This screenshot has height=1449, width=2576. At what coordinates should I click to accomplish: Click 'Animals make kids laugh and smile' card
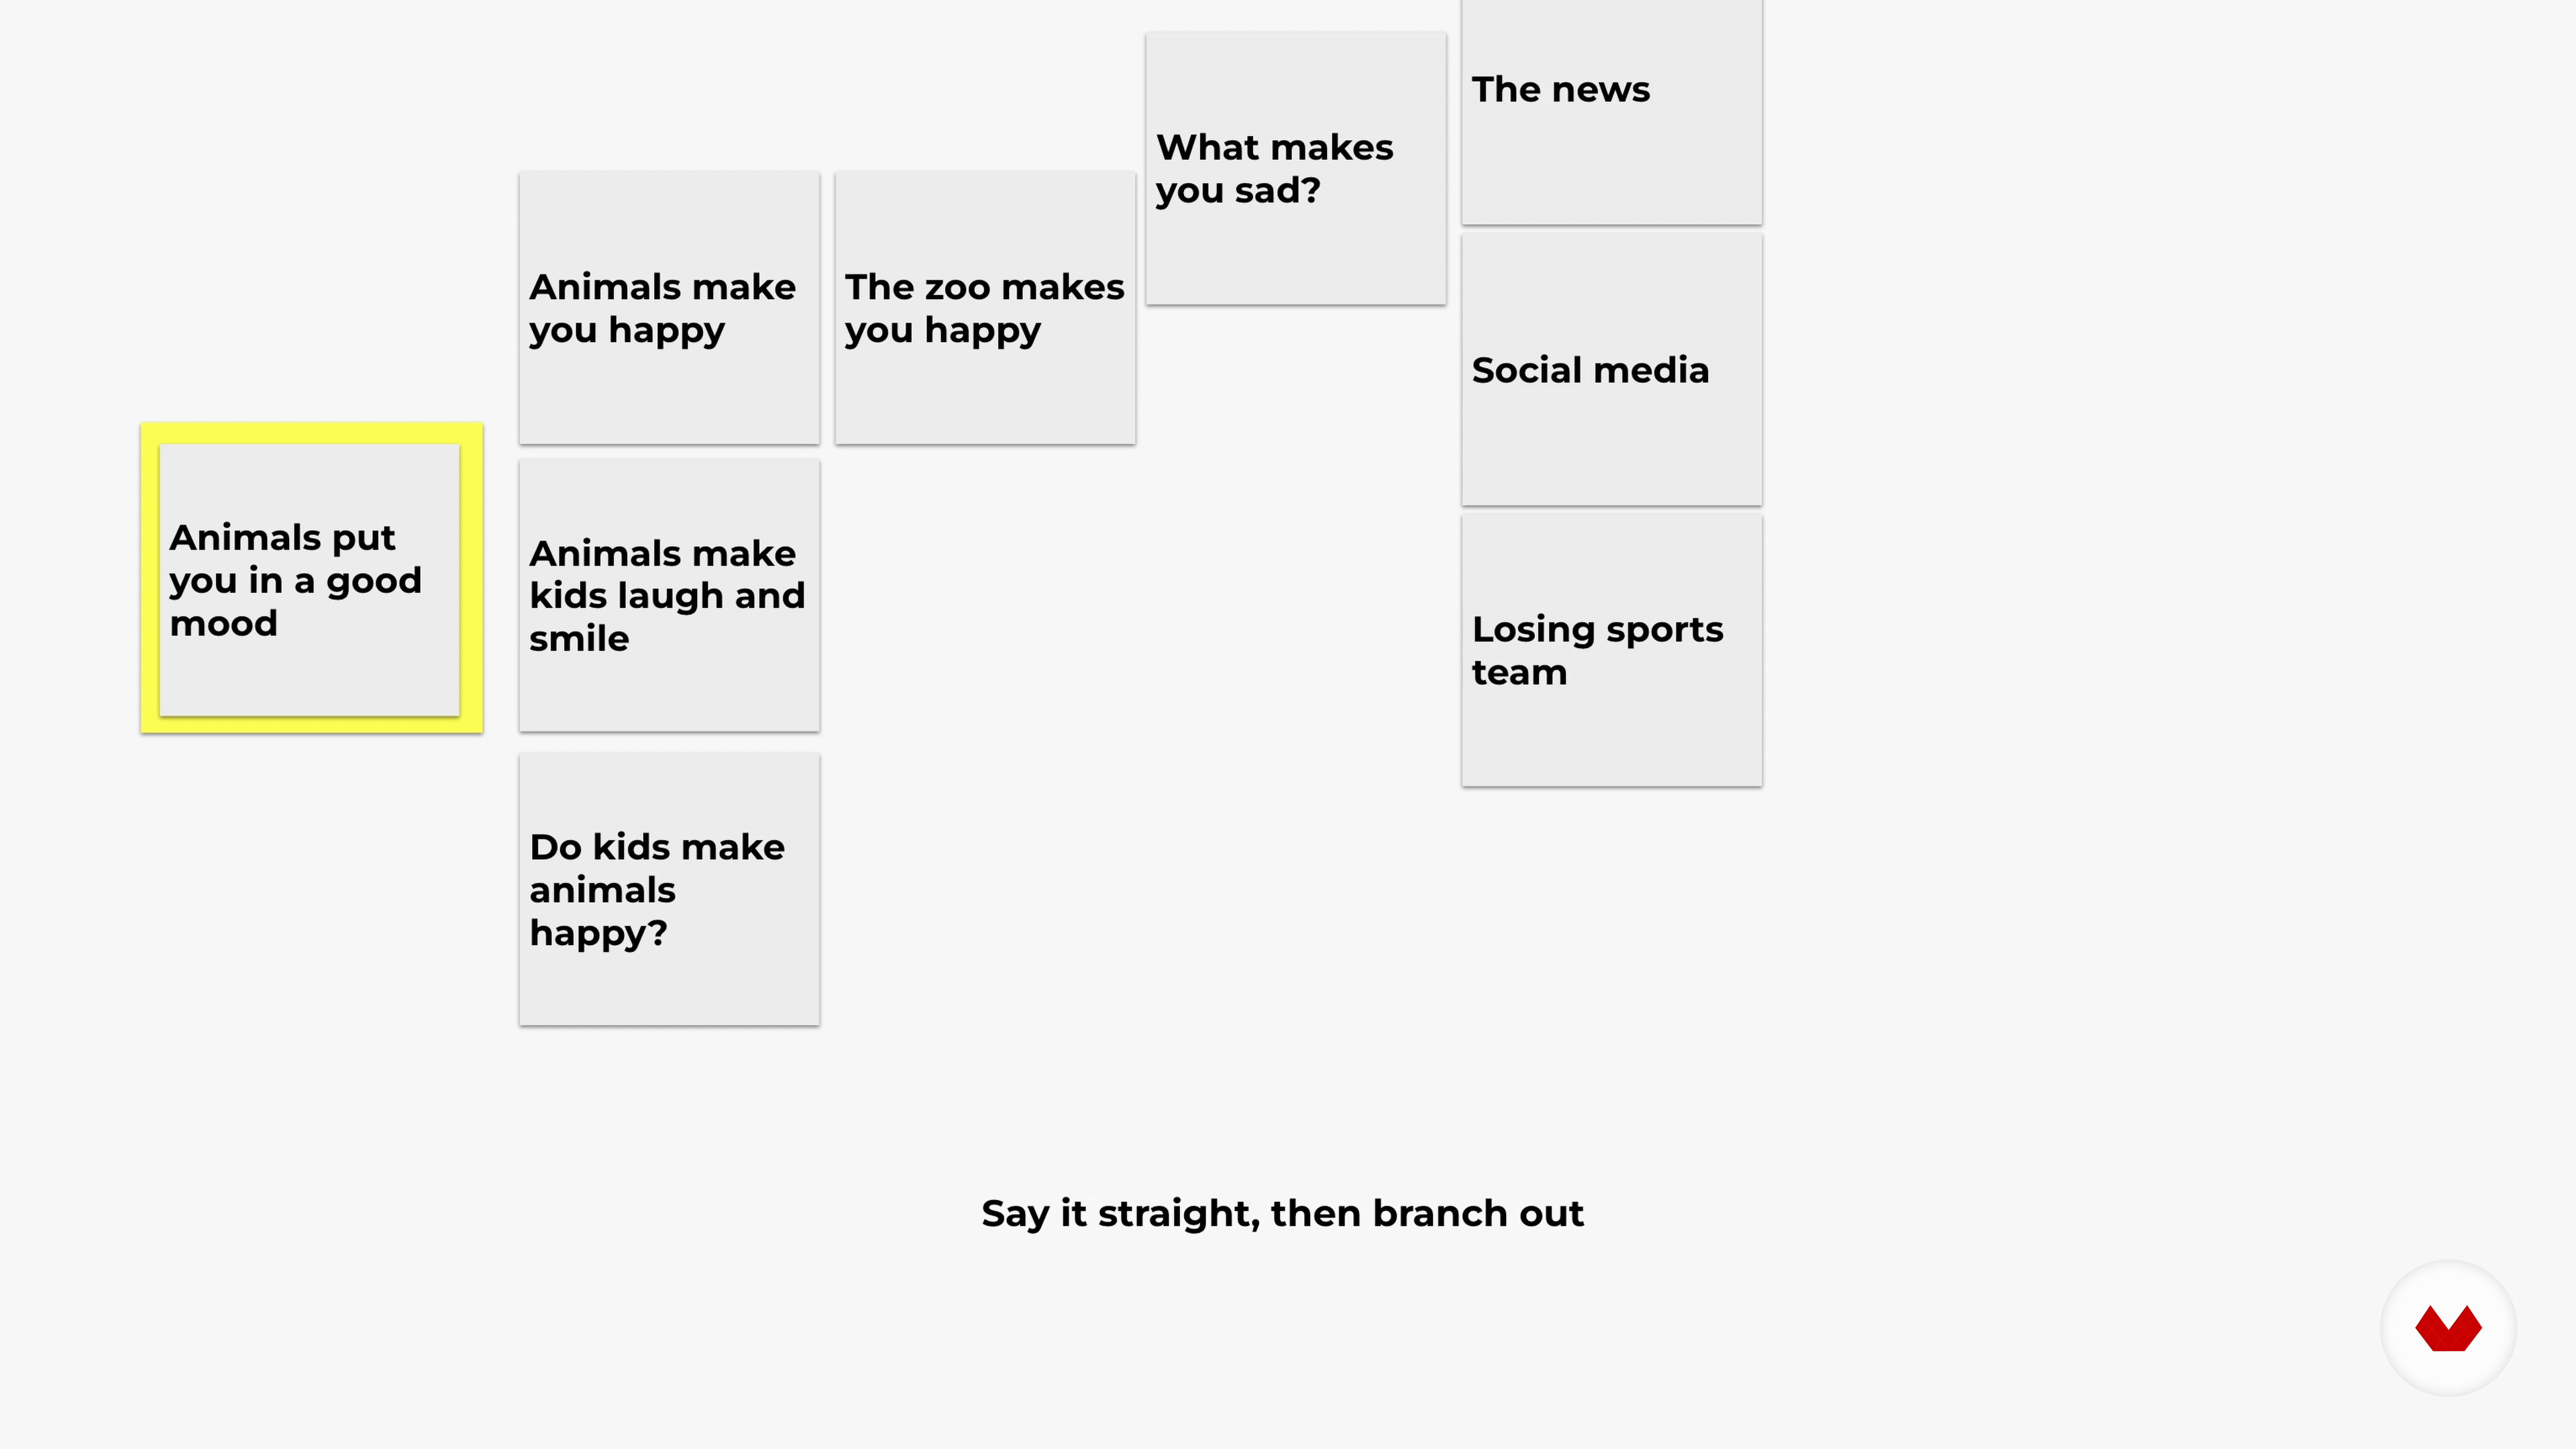click(x=669, y=596)
